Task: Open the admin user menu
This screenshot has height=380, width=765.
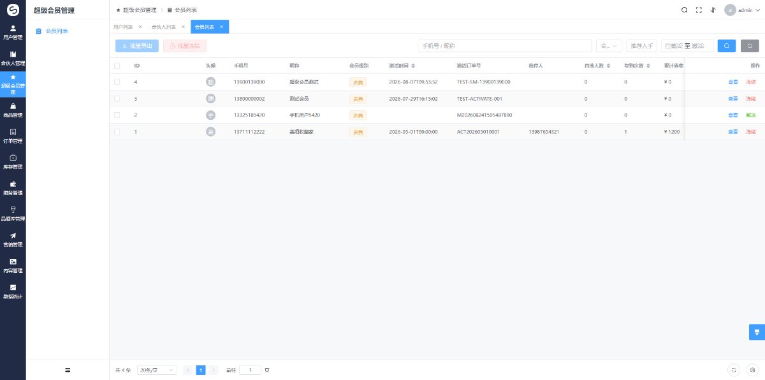Action: tap(743, 10)
